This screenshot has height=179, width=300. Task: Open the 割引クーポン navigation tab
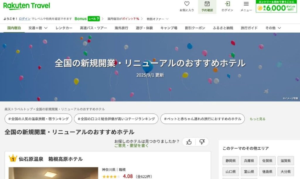[195, 28]
